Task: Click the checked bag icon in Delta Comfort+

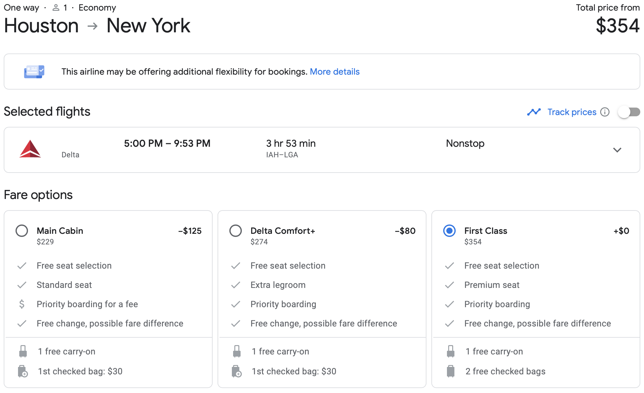Action: click(x=236, y=371)
